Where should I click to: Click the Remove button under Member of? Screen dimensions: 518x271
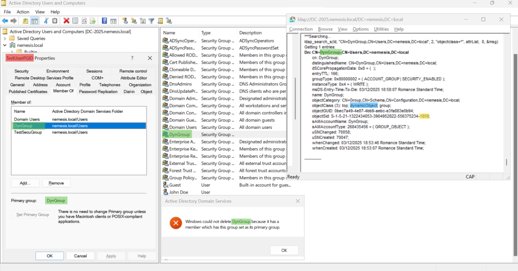(56, 183)
